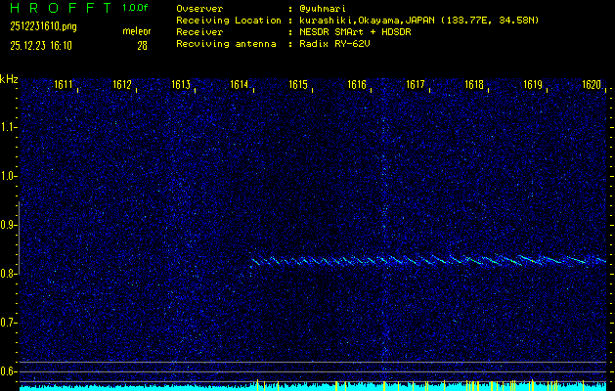Viewport: 615px width, 391px height.
Task: Click the 0.8 kHz axis label
Action: pyautogui.click(x=9, y=274)
